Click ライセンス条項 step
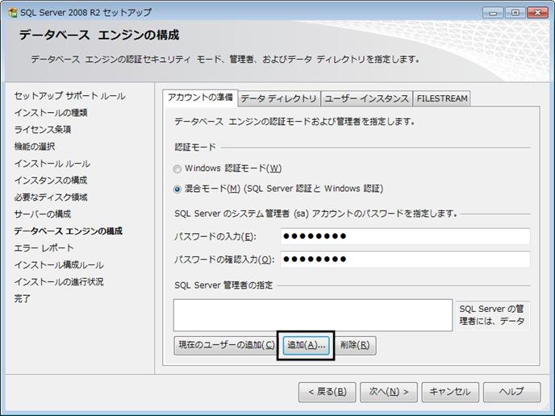Viewport: 555px width, 416px height. tap(43, 130)
